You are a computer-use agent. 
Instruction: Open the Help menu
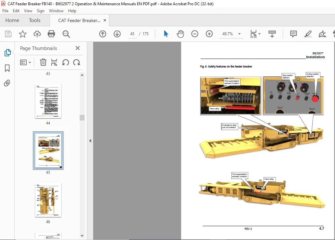72,11
